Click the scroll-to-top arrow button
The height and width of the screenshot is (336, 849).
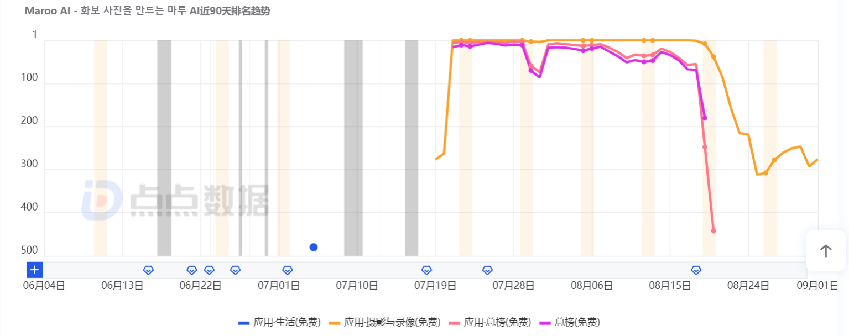(x=825, y=251)
